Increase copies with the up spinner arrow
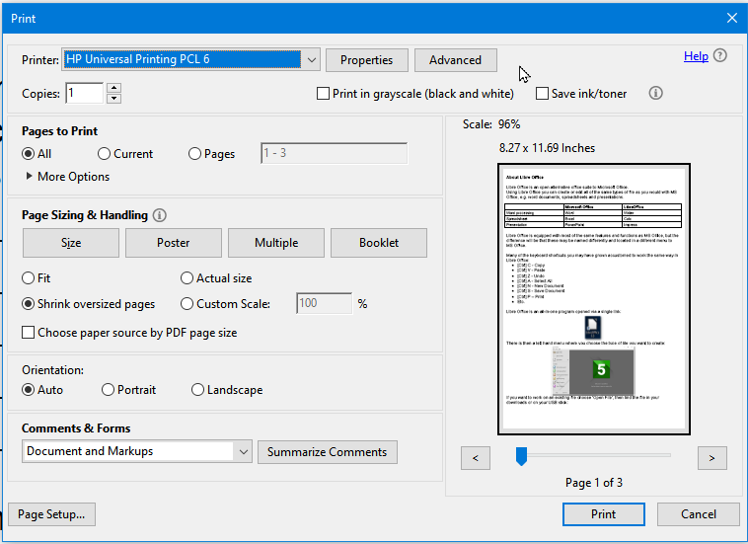Image resolution: width=748 pixels, height=544 pixels. click(113, 88)
